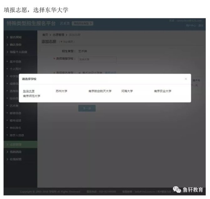This screenshot has height=199, width=210.
Task: Select 河海大学 school option
Action: 127,91
